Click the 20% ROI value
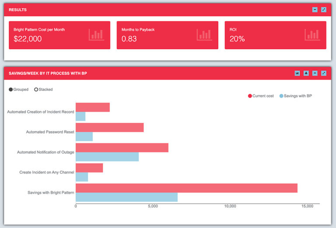336x228 pixels. point(237,39)
